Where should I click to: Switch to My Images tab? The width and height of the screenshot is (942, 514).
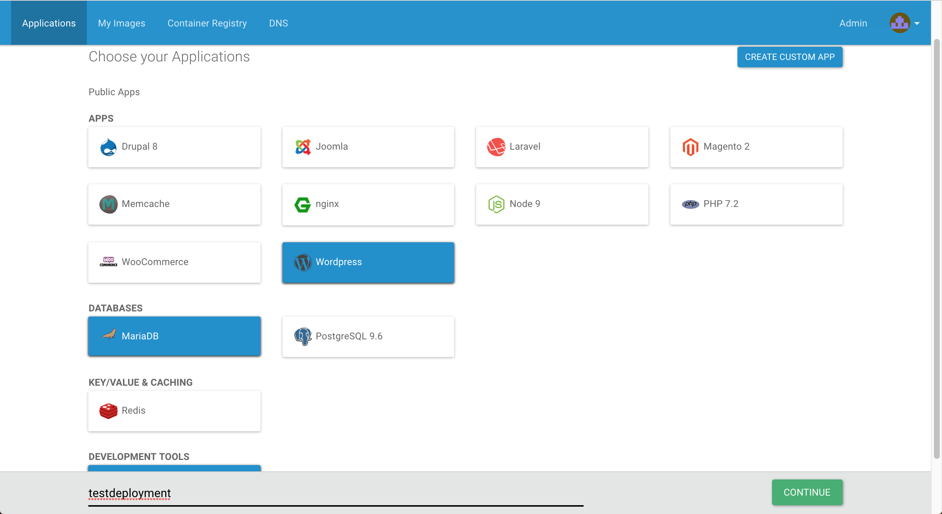click(x=121, y=23)
